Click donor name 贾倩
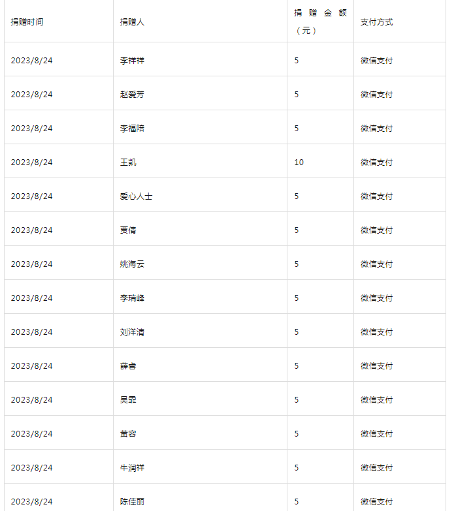456x511 pixels. tap(128, 230)
